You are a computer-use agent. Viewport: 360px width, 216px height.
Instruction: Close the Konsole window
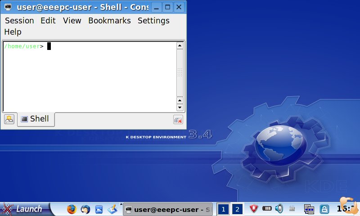(179, 7)
